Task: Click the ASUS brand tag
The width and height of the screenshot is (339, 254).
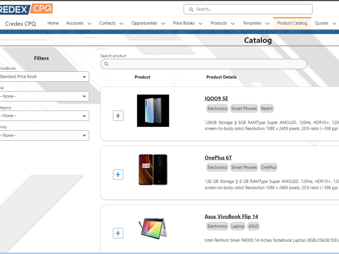Action: [253, 226]
